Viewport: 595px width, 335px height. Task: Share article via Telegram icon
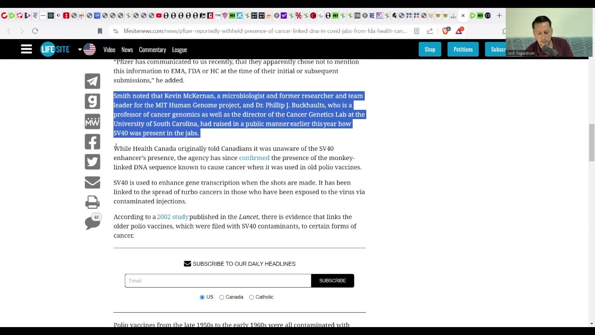click(x=93, y=81)
